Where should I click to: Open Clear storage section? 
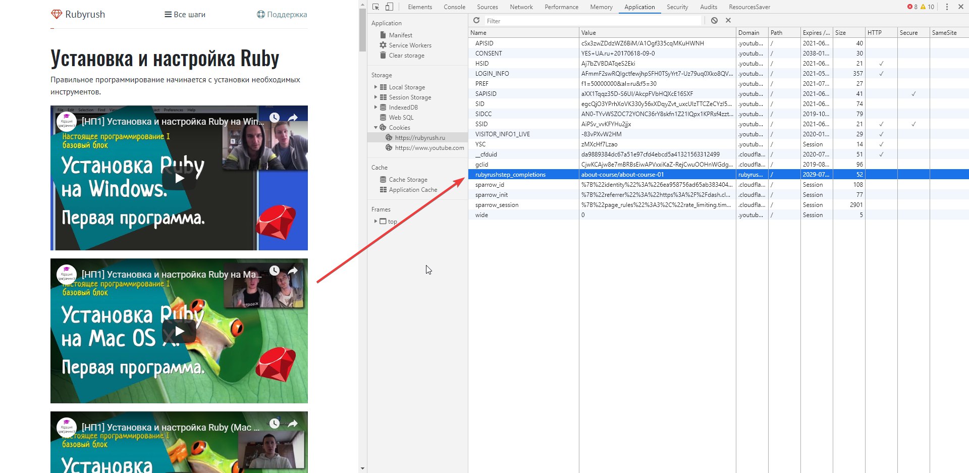click(406, 56)
